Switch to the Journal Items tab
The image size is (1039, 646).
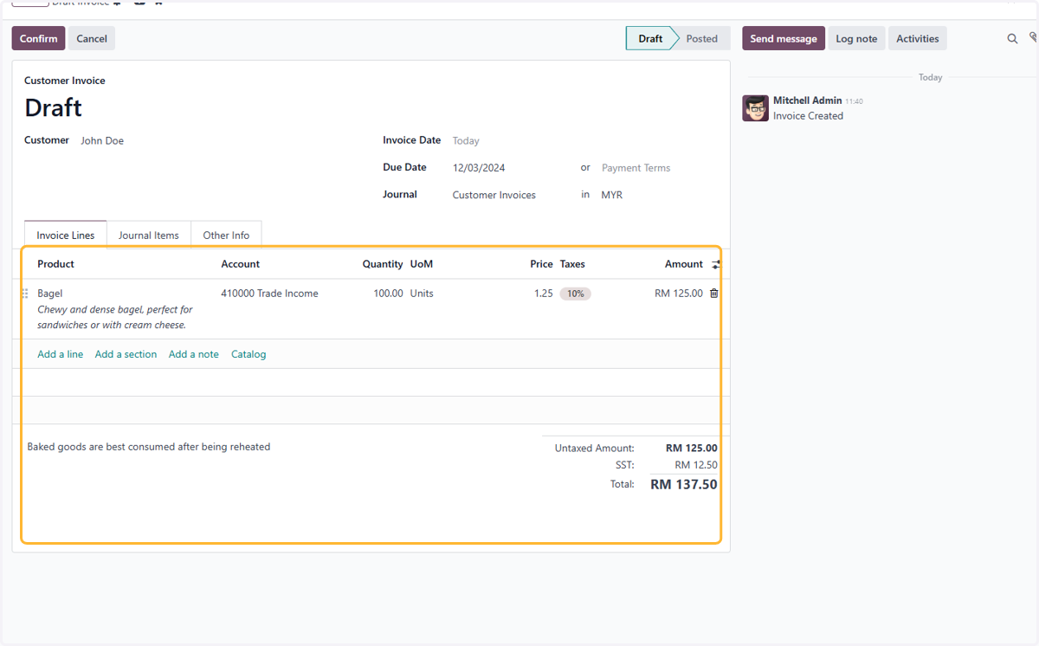149,235
